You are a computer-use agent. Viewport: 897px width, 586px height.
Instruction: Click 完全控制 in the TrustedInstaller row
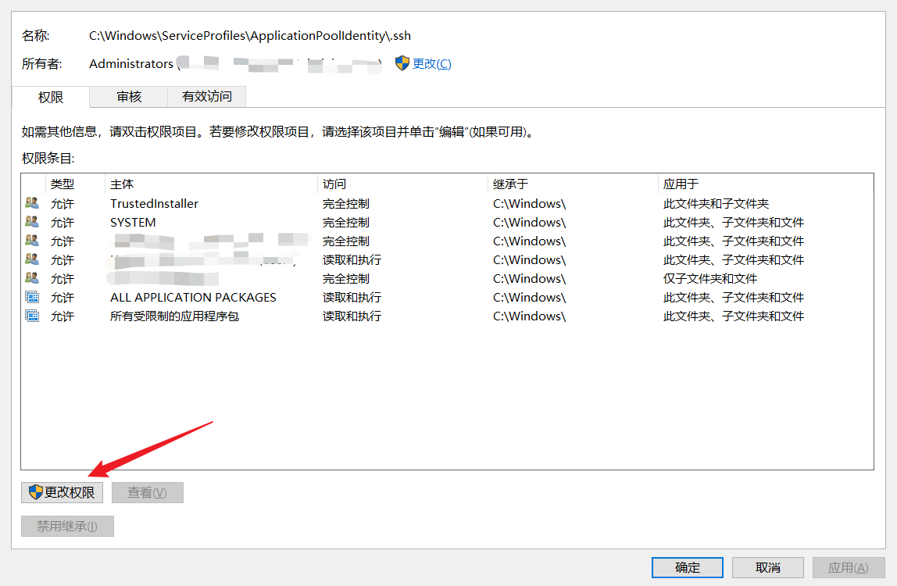(346, 204)
